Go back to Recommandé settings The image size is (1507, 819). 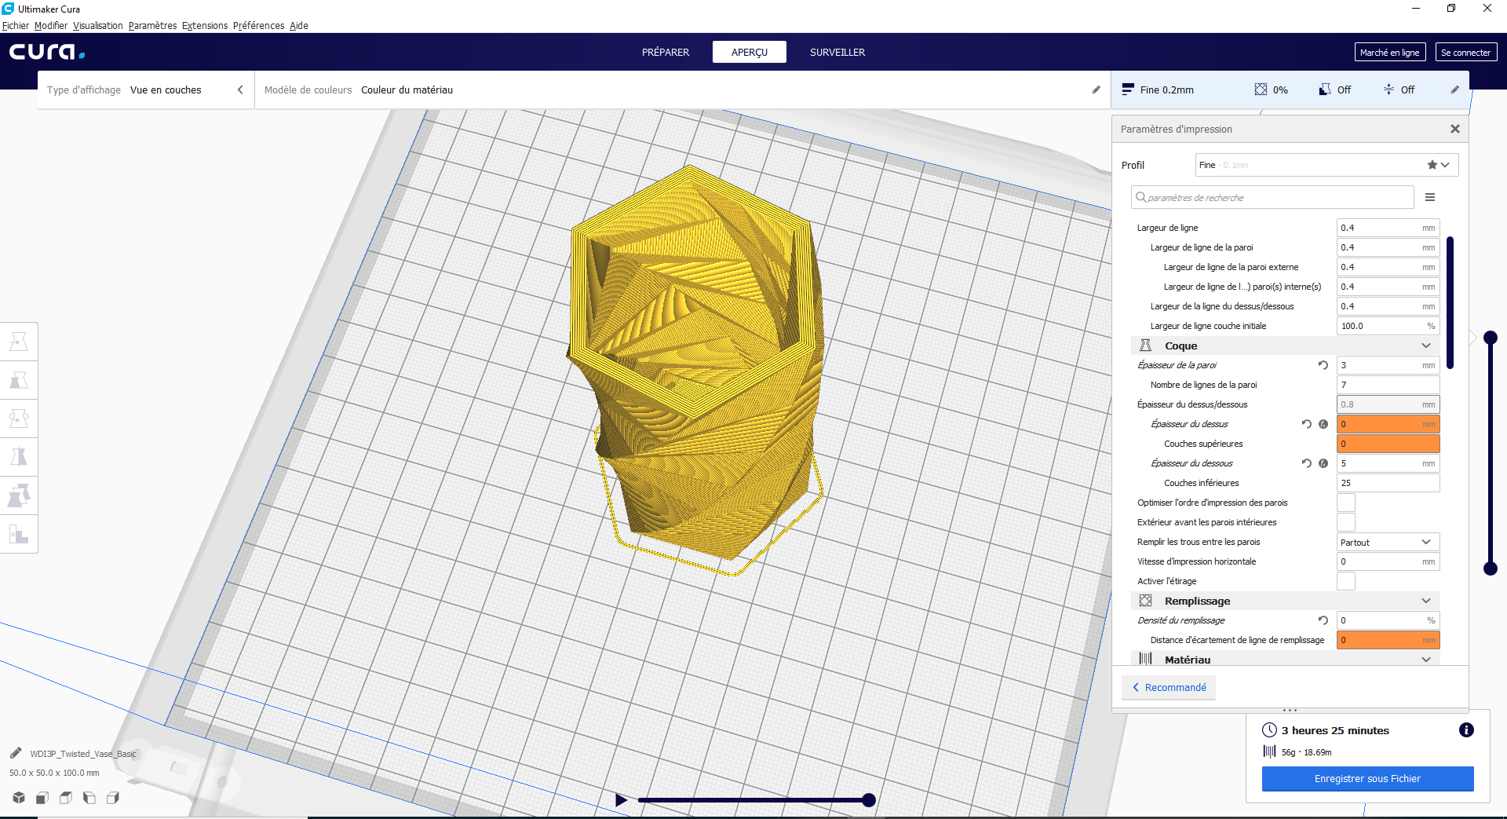(x=1169, y=688)
